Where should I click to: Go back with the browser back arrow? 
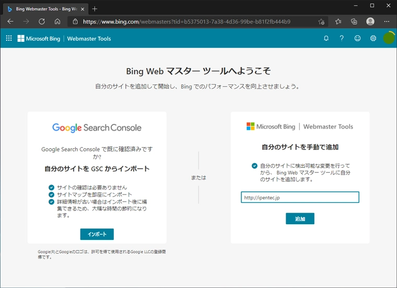point(10,21)
